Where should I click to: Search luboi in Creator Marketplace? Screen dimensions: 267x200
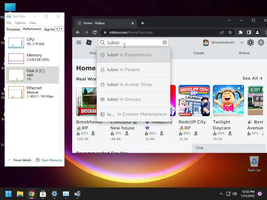(x=133, y=114)
